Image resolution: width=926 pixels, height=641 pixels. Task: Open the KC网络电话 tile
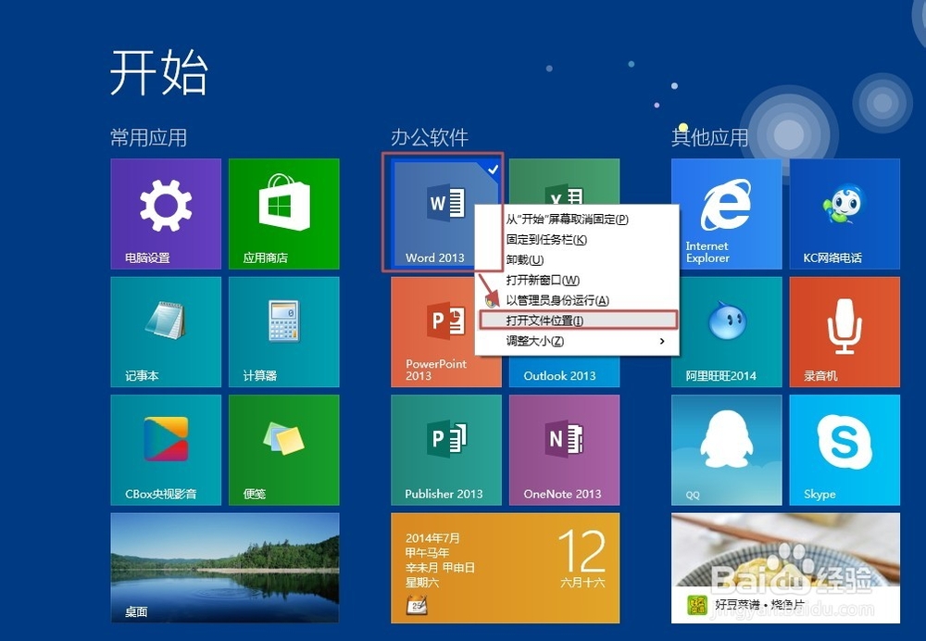coord(845,214)
